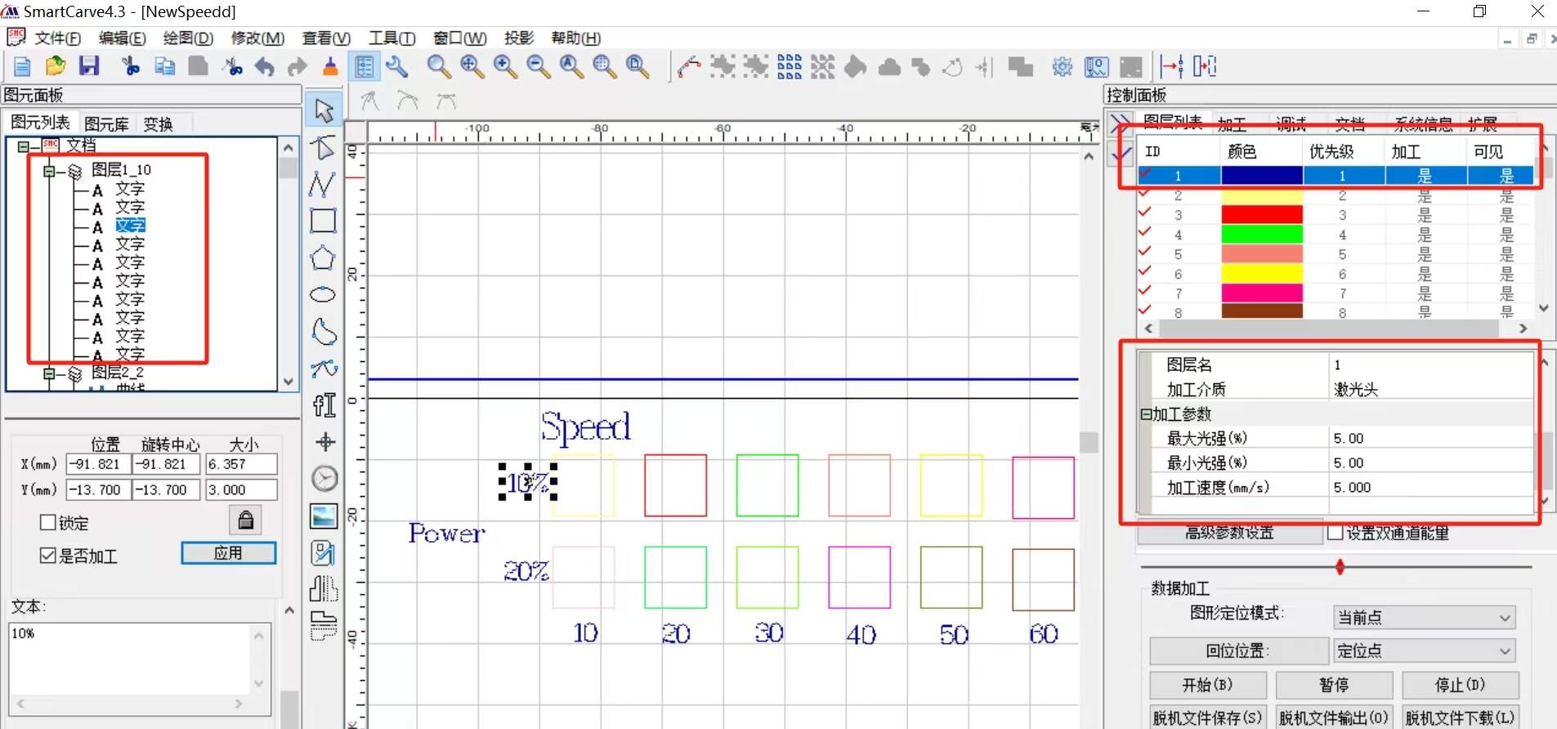Click the zoom in magnifier with plus
The image size is (1557, 729).
coord(504,66)
